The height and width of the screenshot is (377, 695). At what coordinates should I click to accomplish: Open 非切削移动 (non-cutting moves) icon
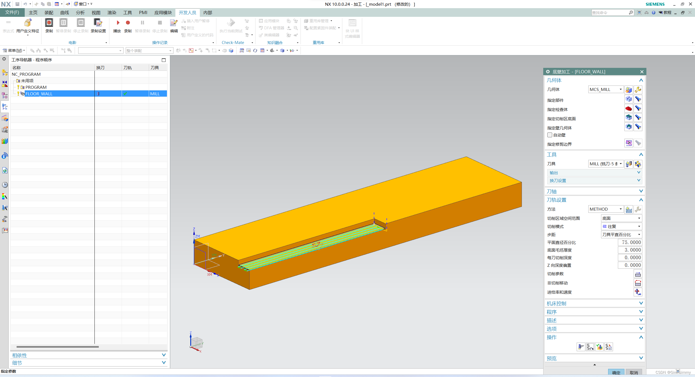[x=638, y=283]
